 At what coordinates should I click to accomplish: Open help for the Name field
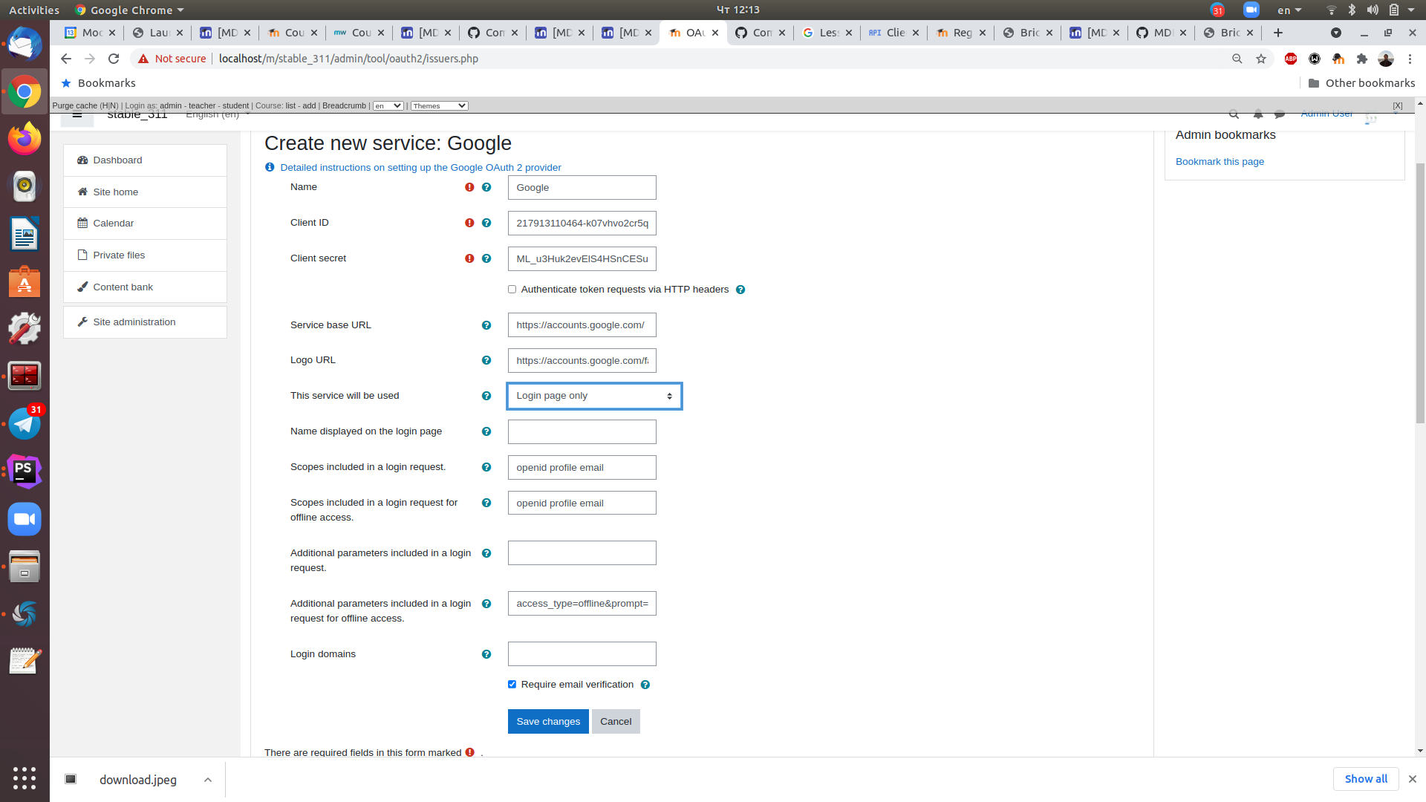click(x=486, y=187)
